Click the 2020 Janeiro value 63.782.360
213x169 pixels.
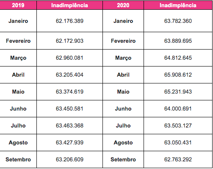click(178, 21)
